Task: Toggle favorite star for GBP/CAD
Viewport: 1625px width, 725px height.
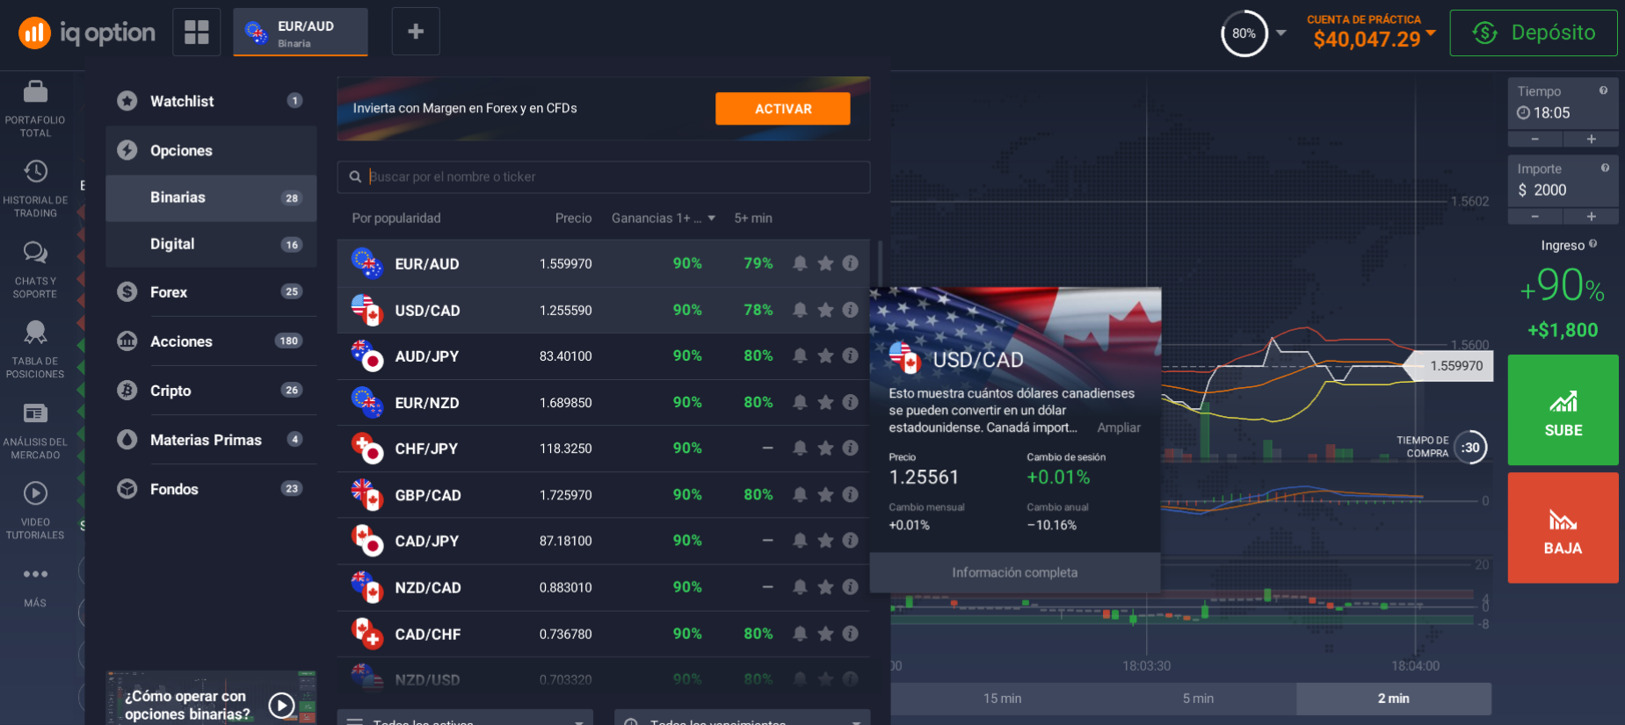Action: click(x=825, y=495)
